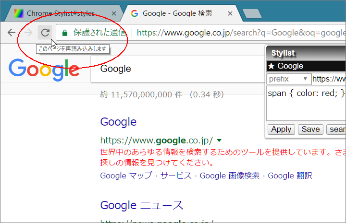Click the address bar URL
346x223 pixels.
241,33
